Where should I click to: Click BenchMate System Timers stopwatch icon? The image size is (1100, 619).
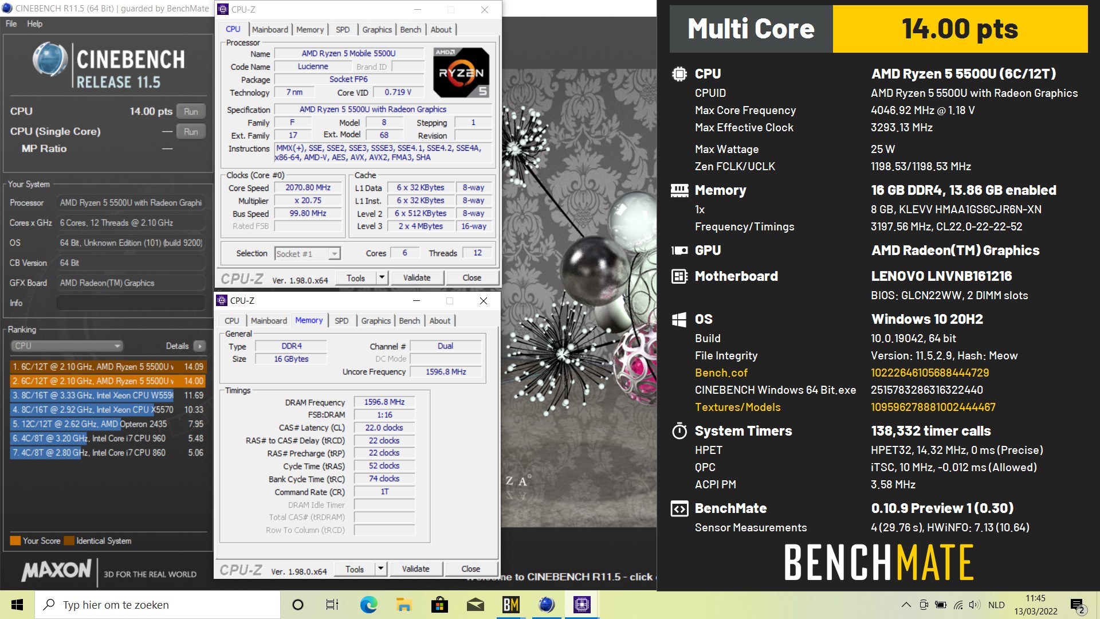[679, 431]
